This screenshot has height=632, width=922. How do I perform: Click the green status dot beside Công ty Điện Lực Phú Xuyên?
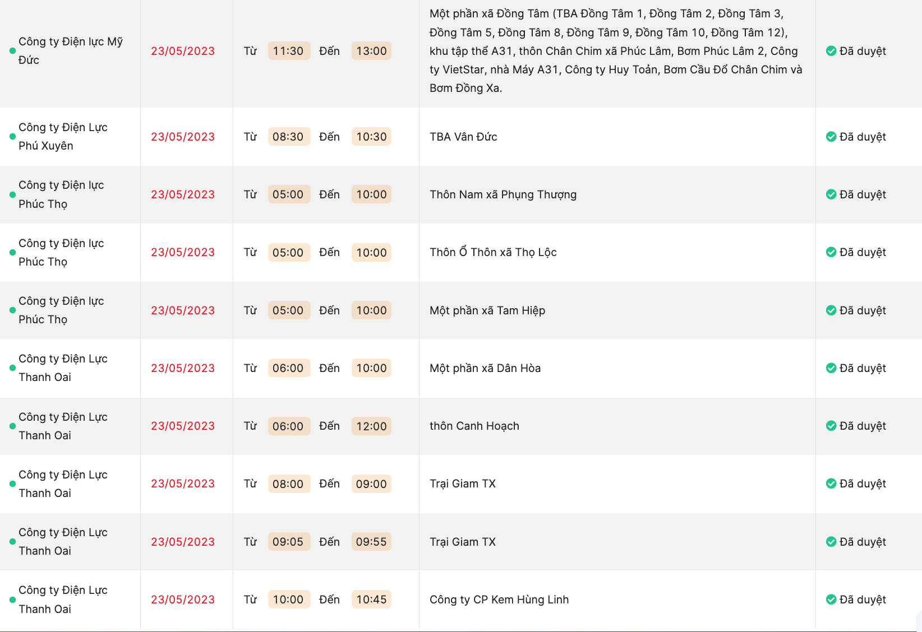pyautogui.click(x=12, y=137)
